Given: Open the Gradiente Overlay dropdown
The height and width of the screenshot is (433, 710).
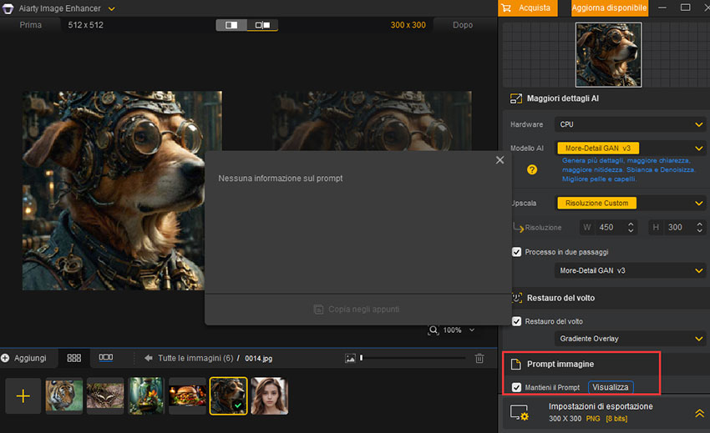Looking at the screenshot, I should pos(630,339).
